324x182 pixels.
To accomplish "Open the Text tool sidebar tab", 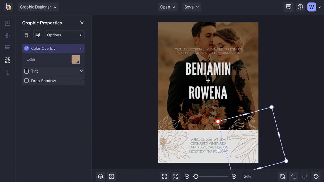I will tap(8, 72).
